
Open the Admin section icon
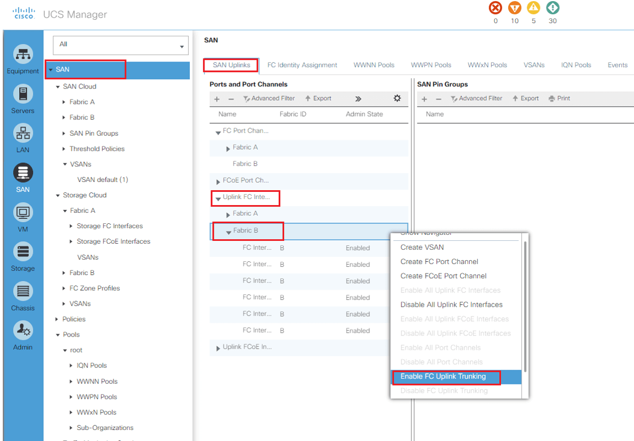tap(23, 330)
